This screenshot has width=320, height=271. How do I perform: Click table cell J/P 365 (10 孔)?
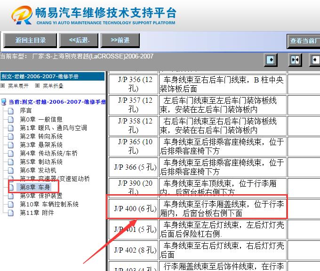(x=134, y=146)
